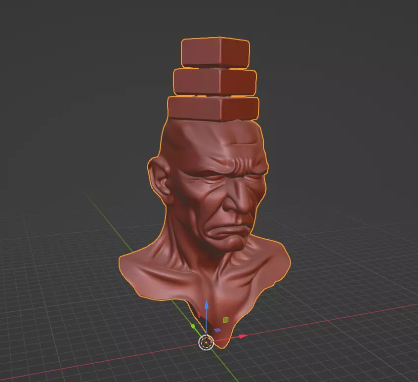Click the 3D cursor at the origin
The image size is (418, 382).
tap(206, 342)
